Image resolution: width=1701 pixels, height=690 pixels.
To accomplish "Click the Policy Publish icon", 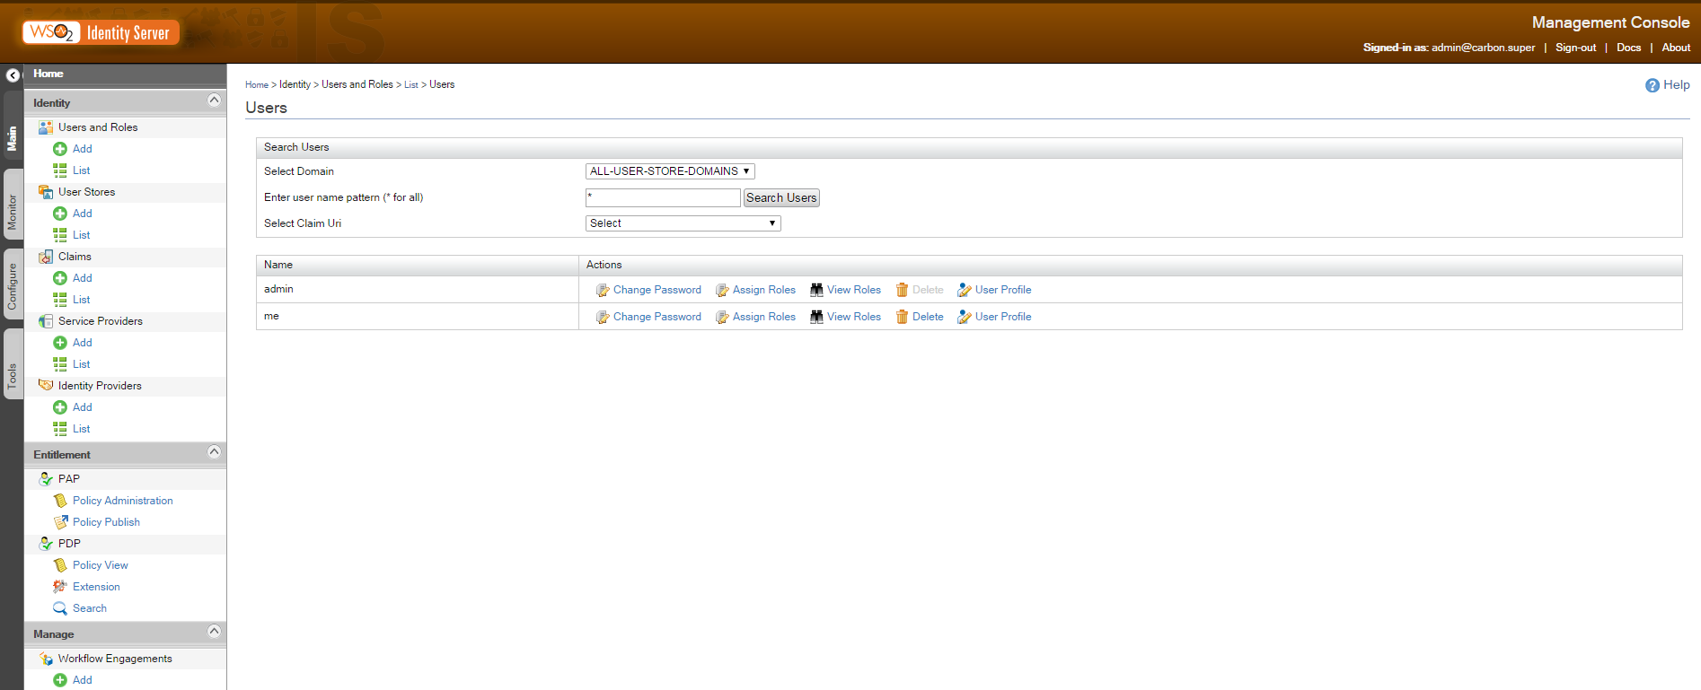I will pyautogui.click(x=60, y=522).
